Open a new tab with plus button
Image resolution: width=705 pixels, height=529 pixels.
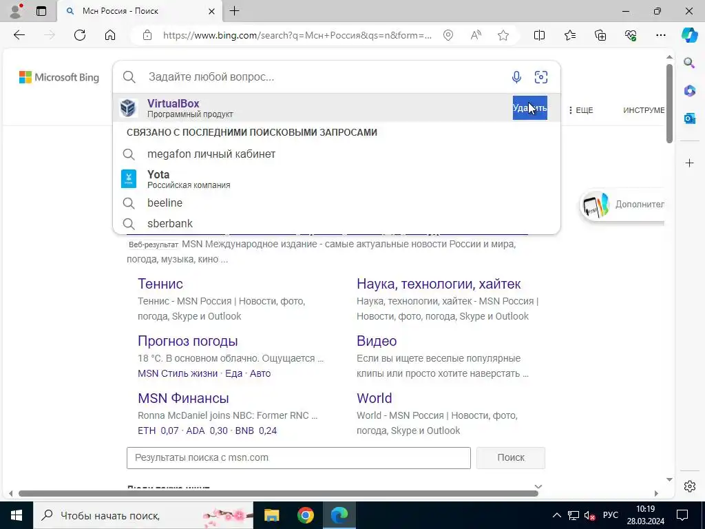tap(235, 11)
